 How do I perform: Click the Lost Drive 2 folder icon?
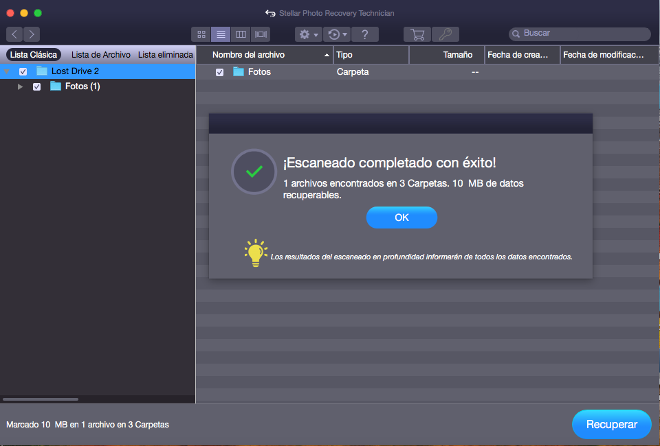coord(42,71)
